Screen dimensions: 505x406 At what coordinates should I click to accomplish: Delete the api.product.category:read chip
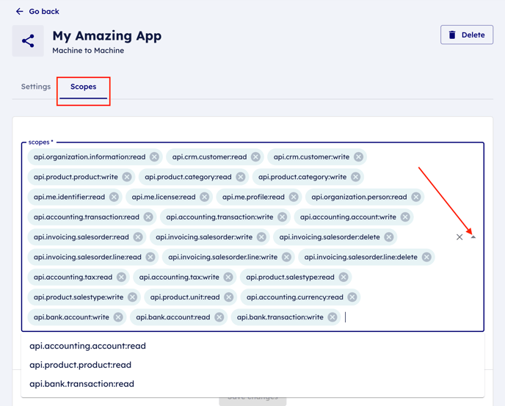pos(240,177)
